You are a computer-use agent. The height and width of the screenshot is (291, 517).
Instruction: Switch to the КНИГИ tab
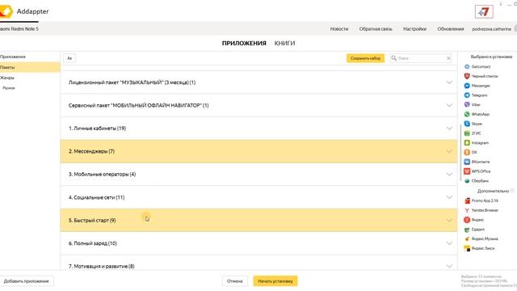pyautogui.click(x=284, y=43)
